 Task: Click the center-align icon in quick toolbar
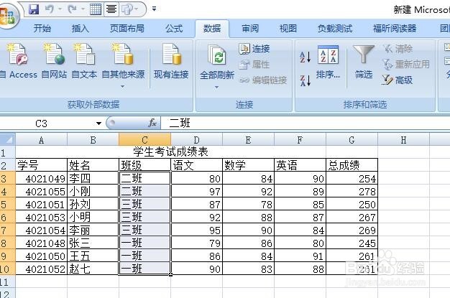click(x=111, y=9)
